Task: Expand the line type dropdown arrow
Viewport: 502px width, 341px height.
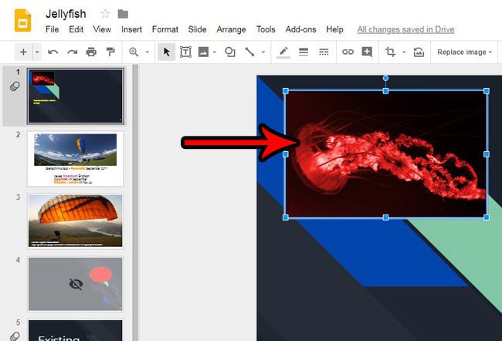Action: tap(263, 52)
